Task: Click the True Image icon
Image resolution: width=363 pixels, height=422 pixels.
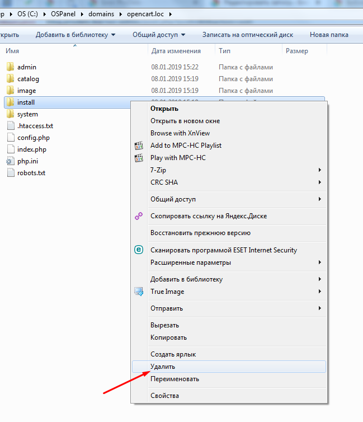Action: pyautogui.click(x=139, y=292)
